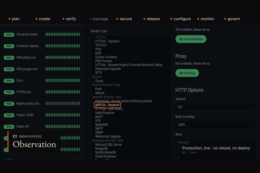
Task: Click the Set Up Proxy button
Action: [x=187, y=73]
